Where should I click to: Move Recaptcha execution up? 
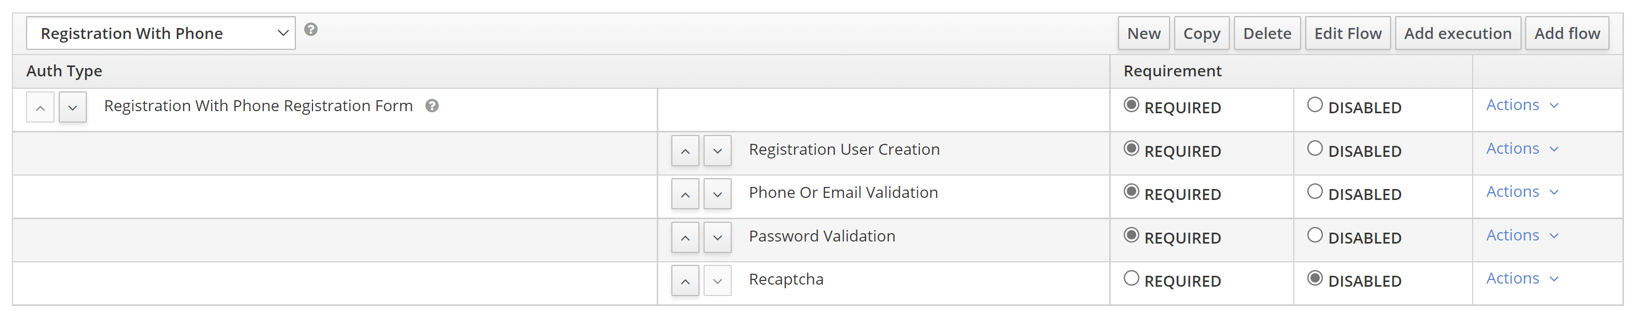pyautogui.click(x=684, y=281)
